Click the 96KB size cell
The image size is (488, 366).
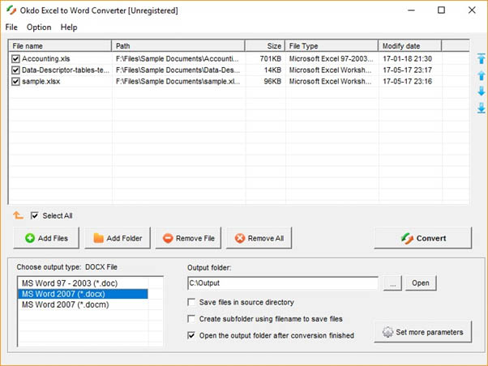click(x=272, y=82)
